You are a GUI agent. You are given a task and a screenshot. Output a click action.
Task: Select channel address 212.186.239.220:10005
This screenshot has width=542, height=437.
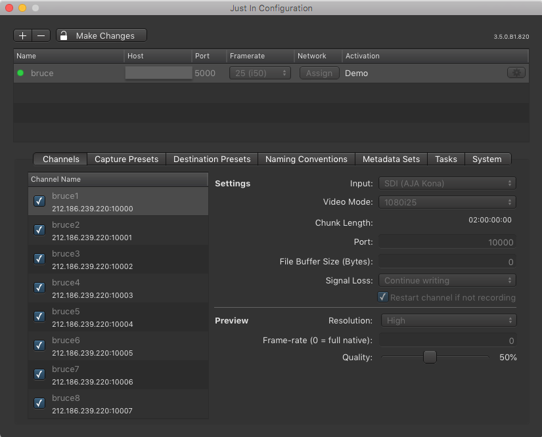point(92,353)
